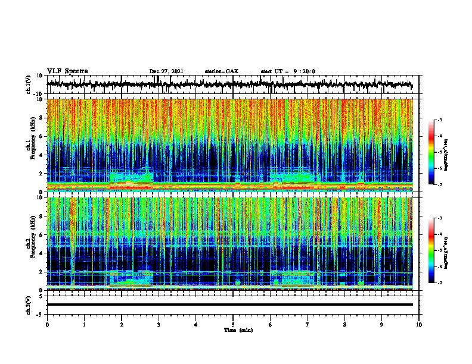Click time axis tick label "10"
This screenshot has height=364, width=472.
coord(419,325)
